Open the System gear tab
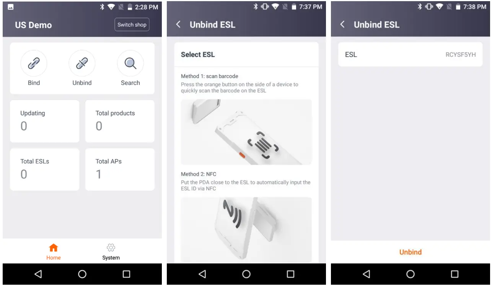 pos(111,248)
